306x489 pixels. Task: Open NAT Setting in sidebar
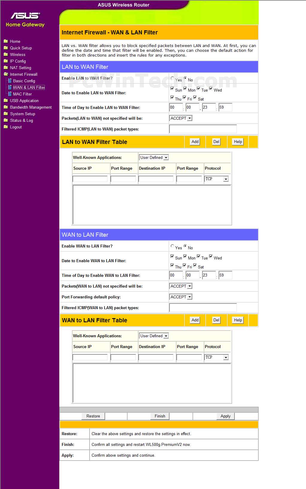click(21, 68)
